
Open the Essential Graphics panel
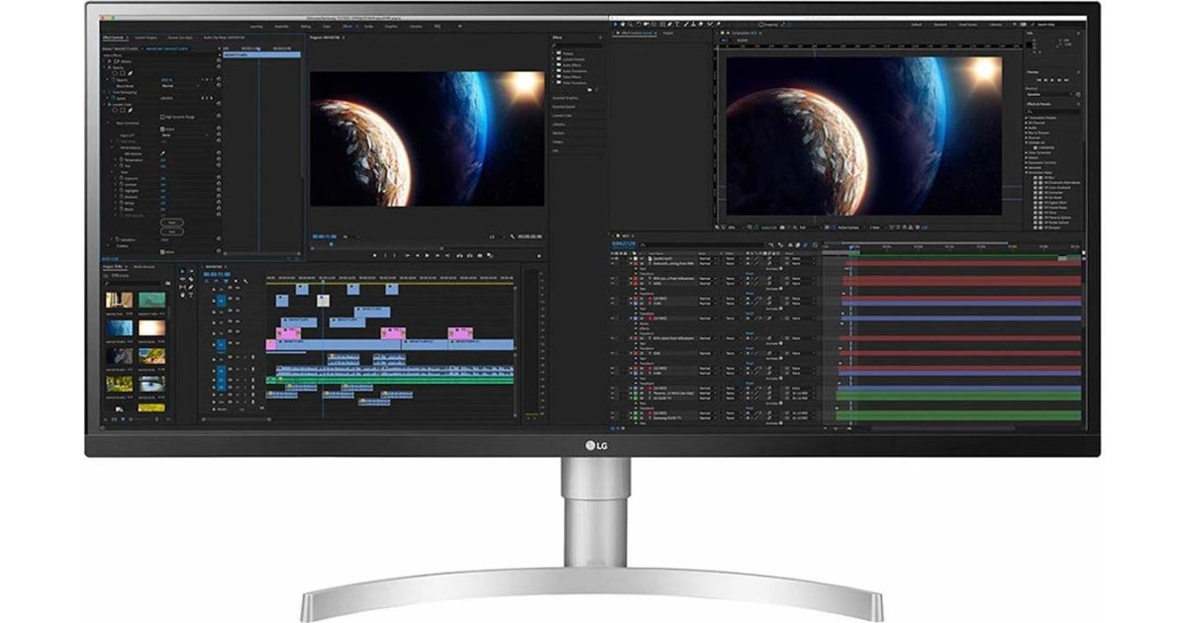point(565,98)
